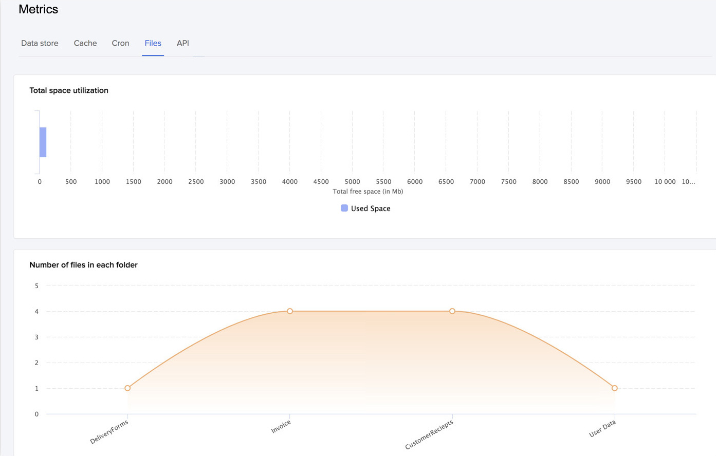Click the Total space utilization chart title

tap(68, 90)
